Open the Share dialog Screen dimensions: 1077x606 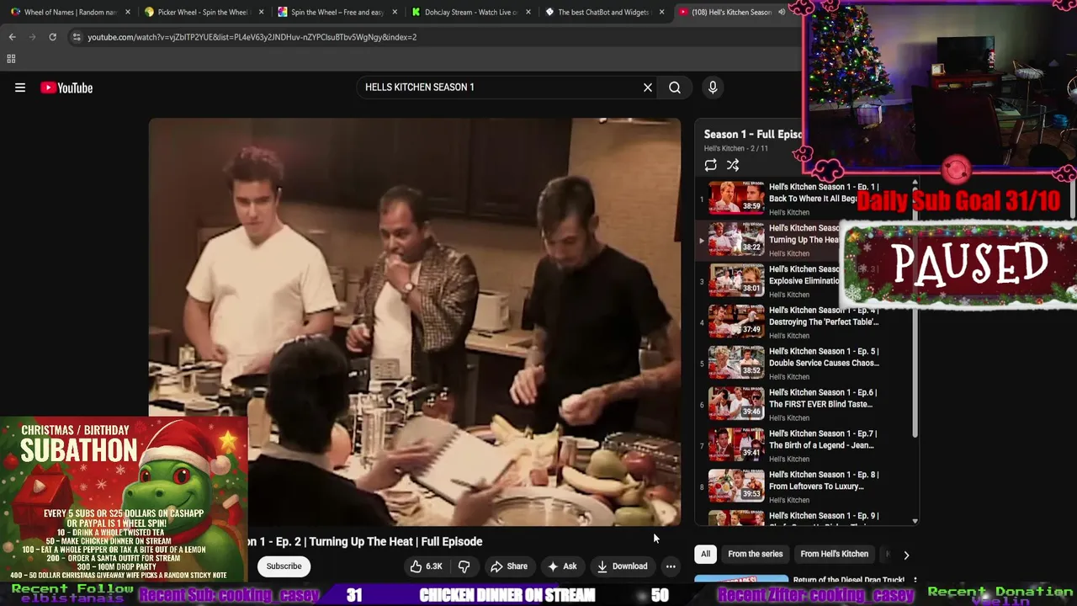tap(509, 566)
